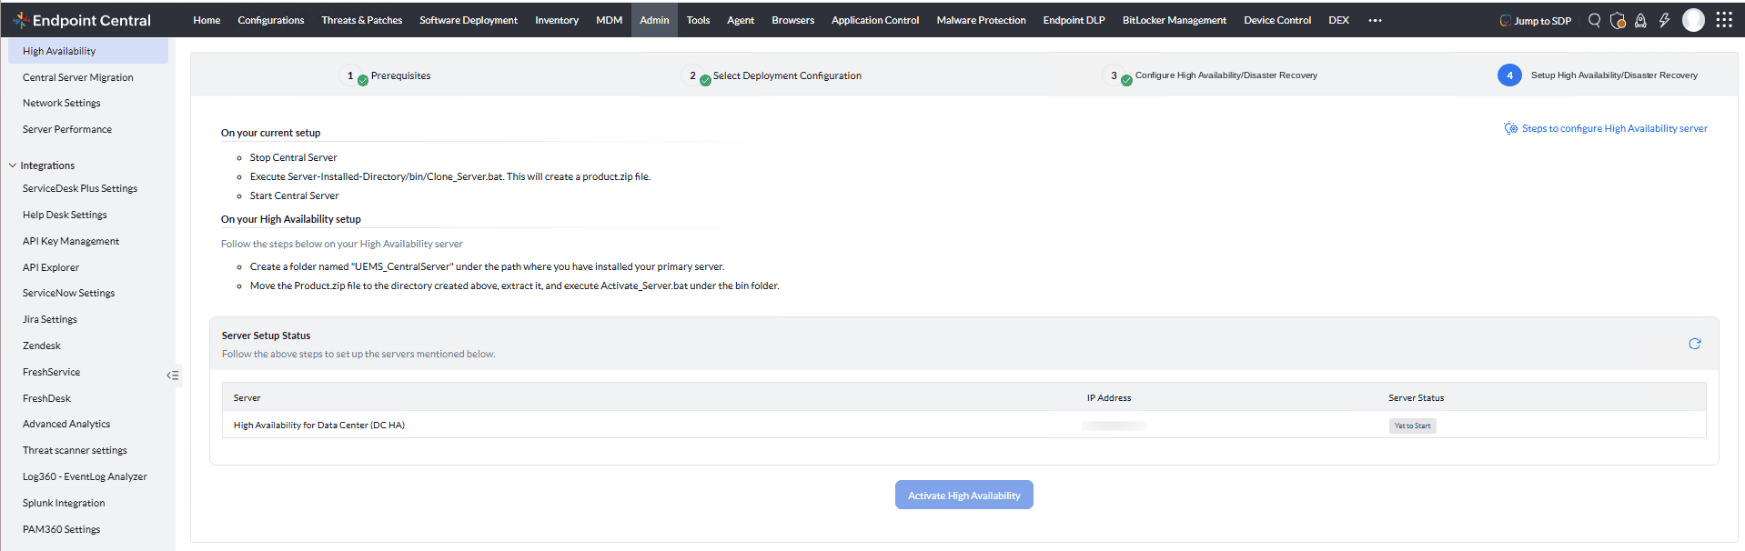
Task: Collapse the left sidebar panel
Action: (173, 376)
